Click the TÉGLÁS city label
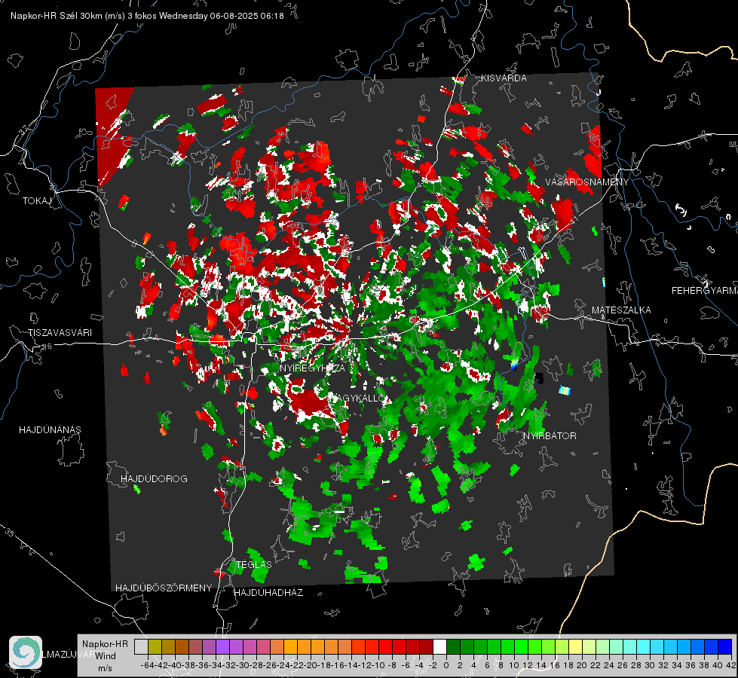Image resolution: width=738 pixels, height=678 pixels. pyautogui.click(x=254, y=564)
